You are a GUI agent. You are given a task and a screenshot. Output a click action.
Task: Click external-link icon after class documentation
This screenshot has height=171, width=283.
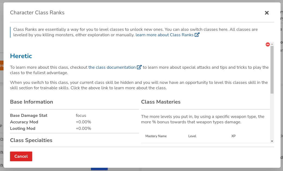point(139,67)
